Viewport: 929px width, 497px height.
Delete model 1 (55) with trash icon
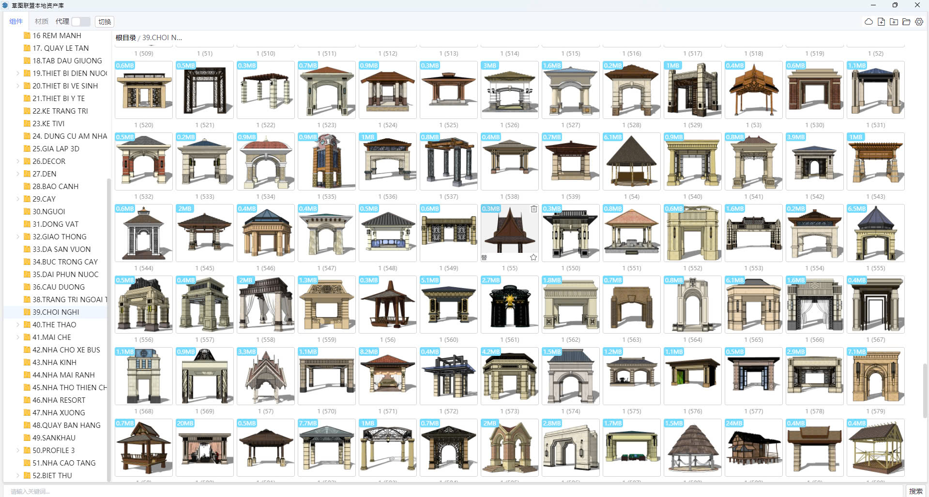pos(533,209)
